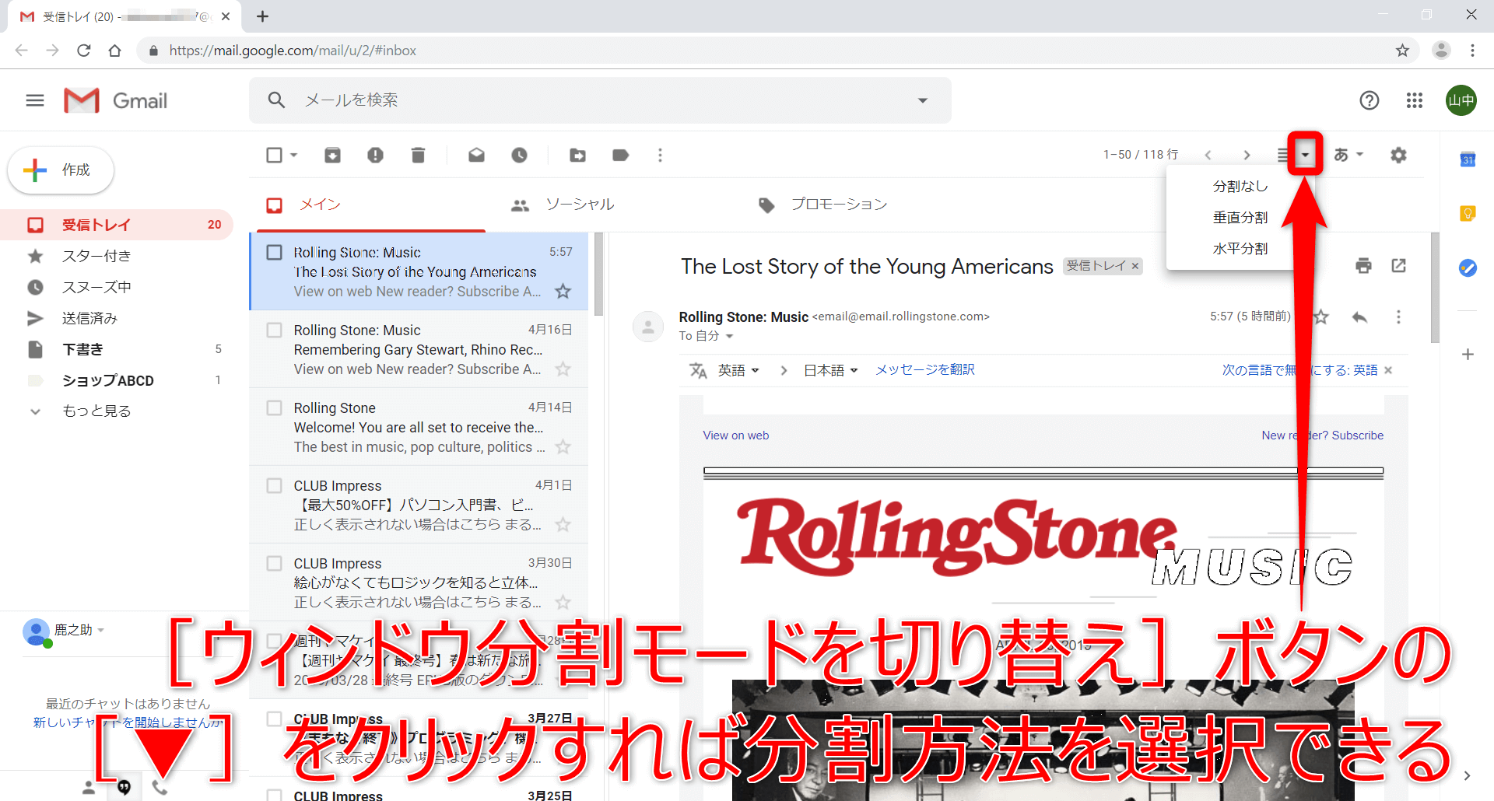Go to the next page of mail

point(1247,155)
